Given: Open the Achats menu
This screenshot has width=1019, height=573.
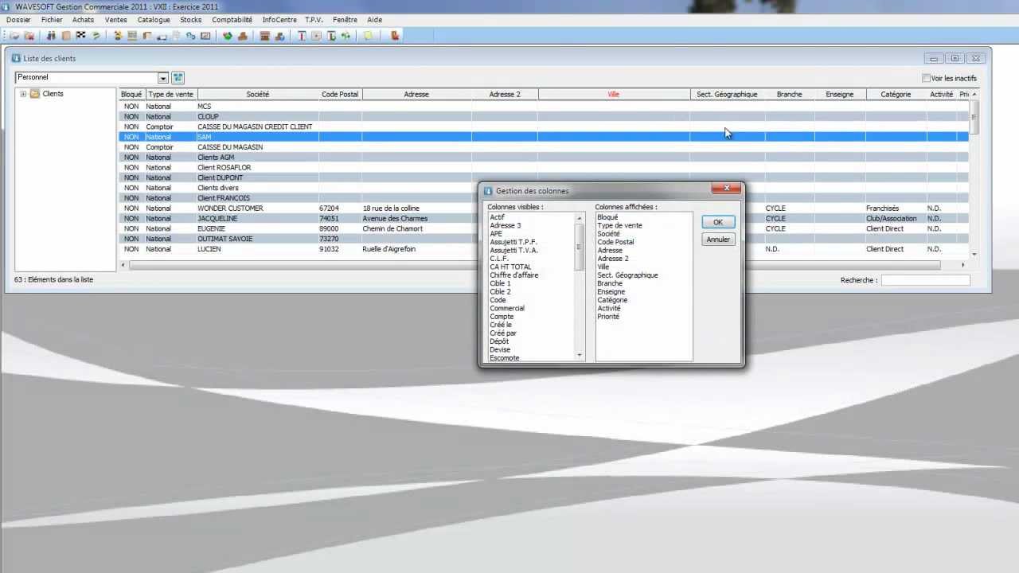Looking at the screenshot, I should 83,20.
